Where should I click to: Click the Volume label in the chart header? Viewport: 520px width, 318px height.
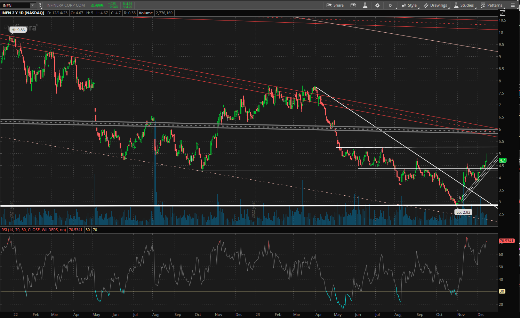point(146,13)
